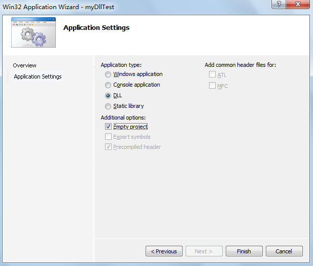
Task: Open help with the question mark button
Action: tap(279, 4)
